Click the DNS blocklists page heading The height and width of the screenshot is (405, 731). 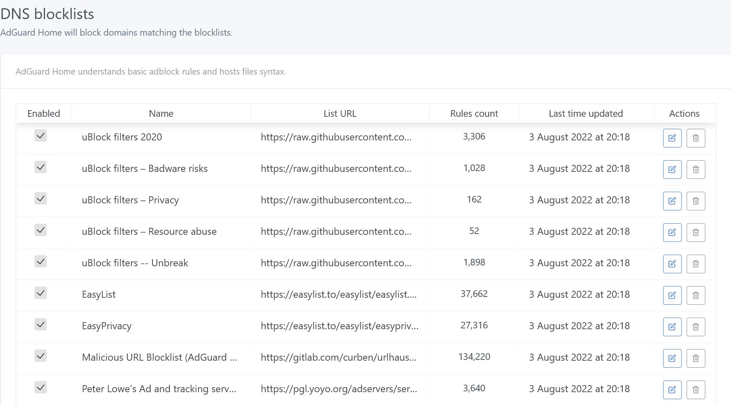[x=47, y=14]
